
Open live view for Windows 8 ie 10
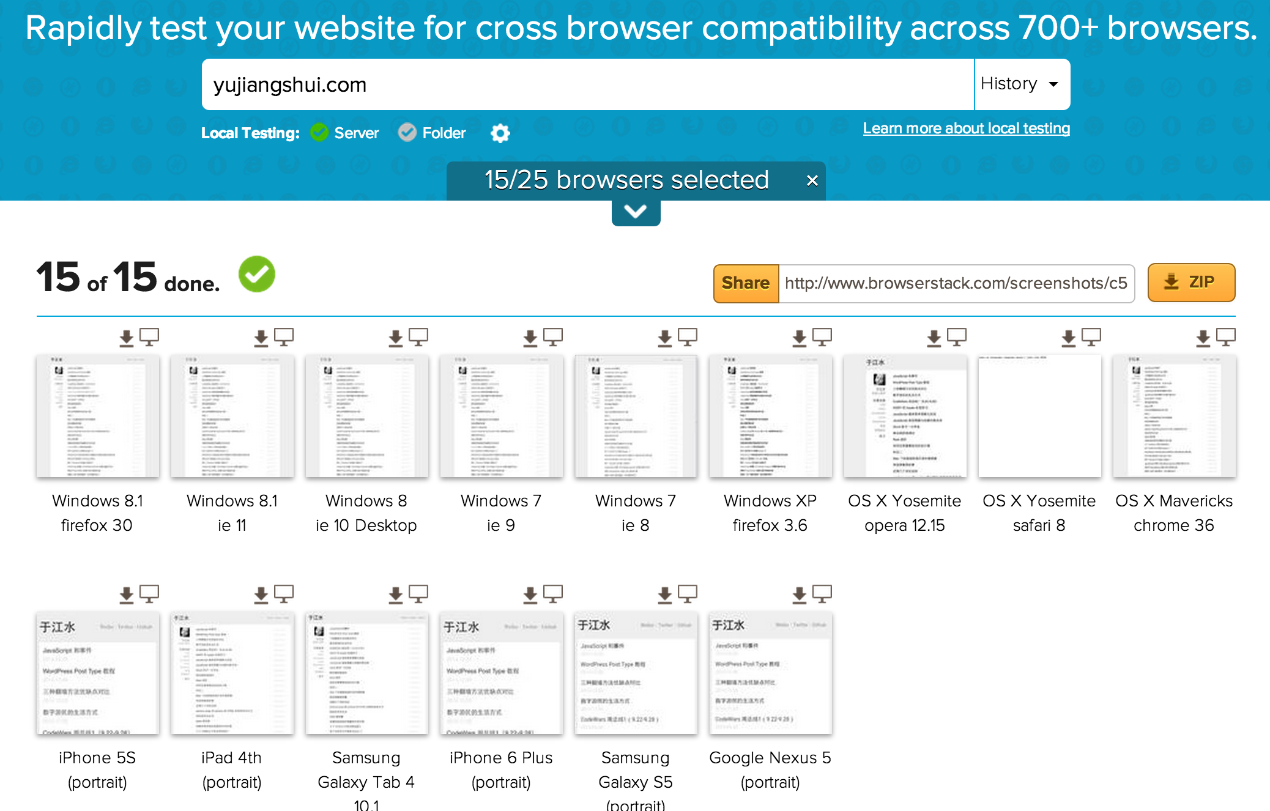coord(418,337)
